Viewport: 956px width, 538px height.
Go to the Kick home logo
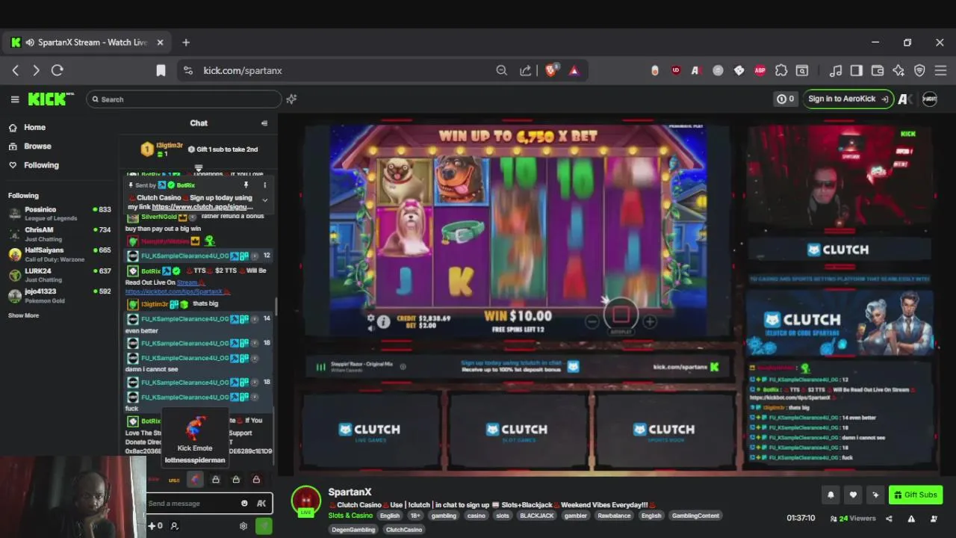tap(51, 99)
